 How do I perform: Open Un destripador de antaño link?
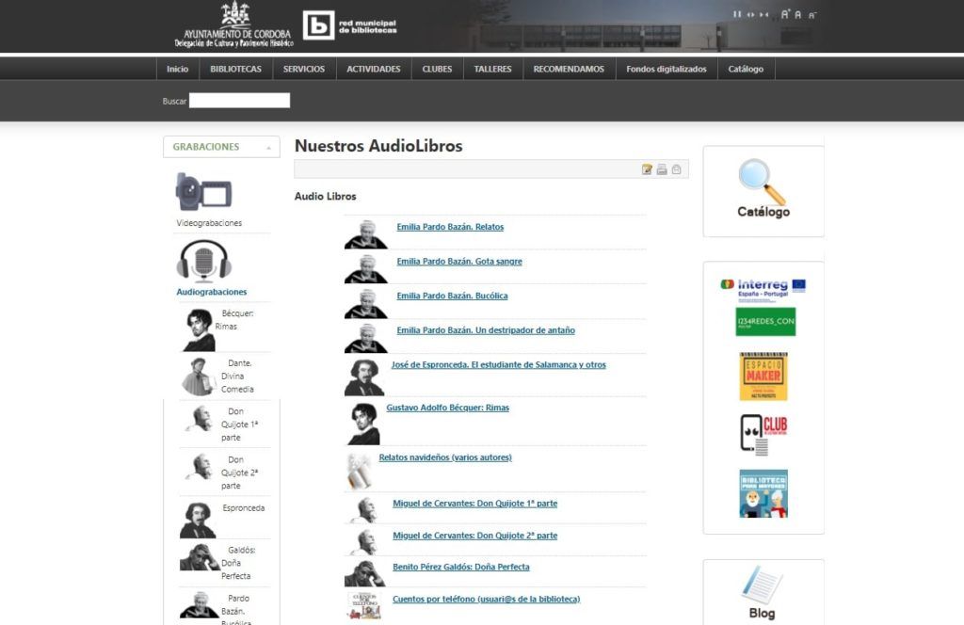tap(486, 330)
